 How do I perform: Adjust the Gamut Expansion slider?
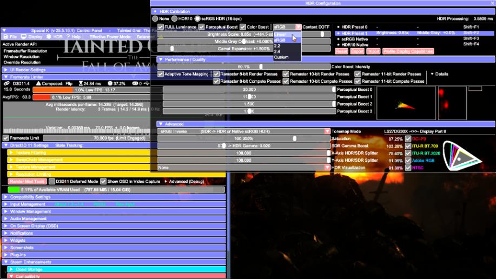click(244, 49)
